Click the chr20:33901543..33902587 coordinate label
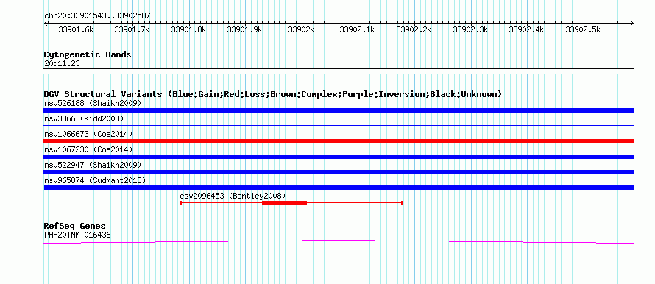 (97, 16)
